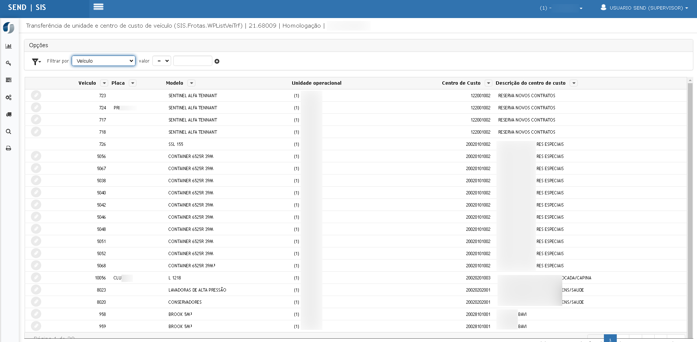Click the SEND | SIS brand link
Screen dimensions: 697x342
tap(27, 7)
